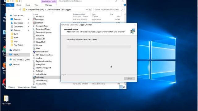Open Downloads in the navigation pane
Viewport: 198px width, 111px height.
click(x=18, y=23)
